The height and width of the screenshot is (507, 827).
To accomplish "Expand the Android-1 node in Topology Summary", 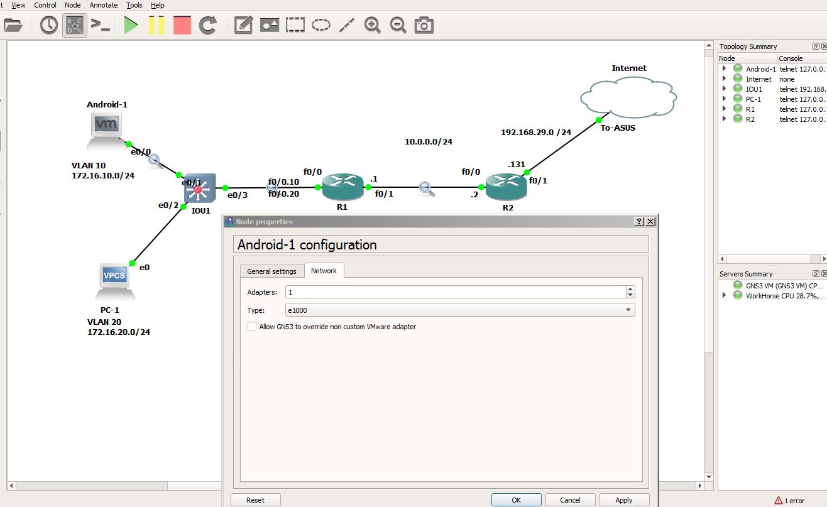I will click(724, 68).
